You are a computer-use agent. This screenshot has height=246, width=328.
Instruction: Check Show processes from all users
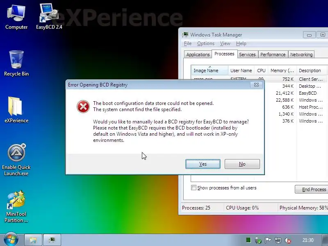pyautogui.click(x=194, y=188)
